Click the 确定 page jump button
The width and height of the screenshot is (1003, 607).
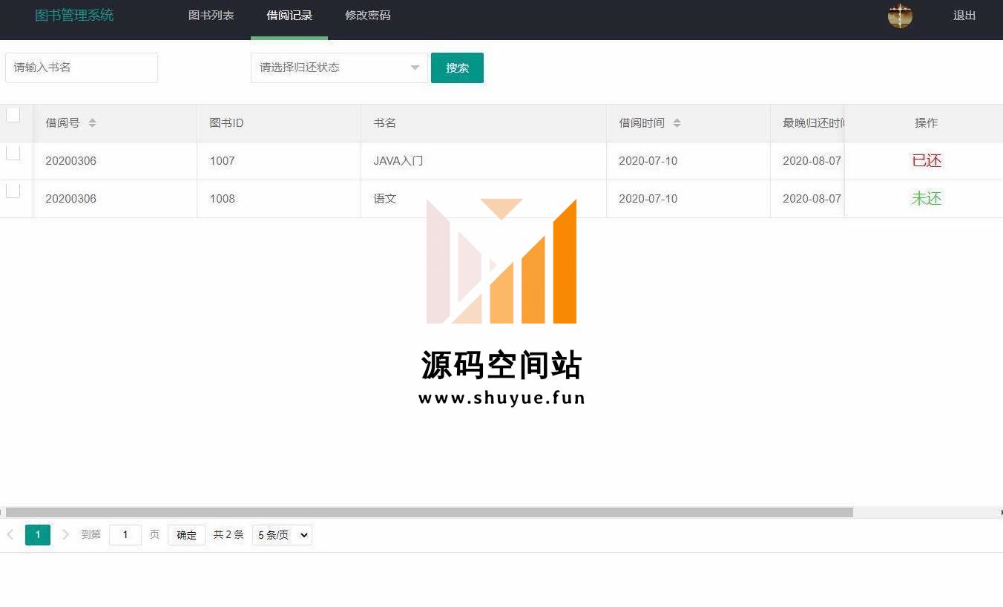[x=186, y=535]
